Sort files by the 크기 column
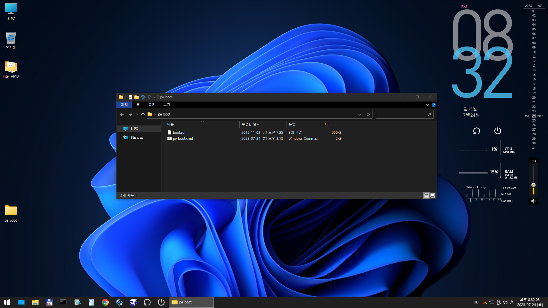 [x=332, y=124]
